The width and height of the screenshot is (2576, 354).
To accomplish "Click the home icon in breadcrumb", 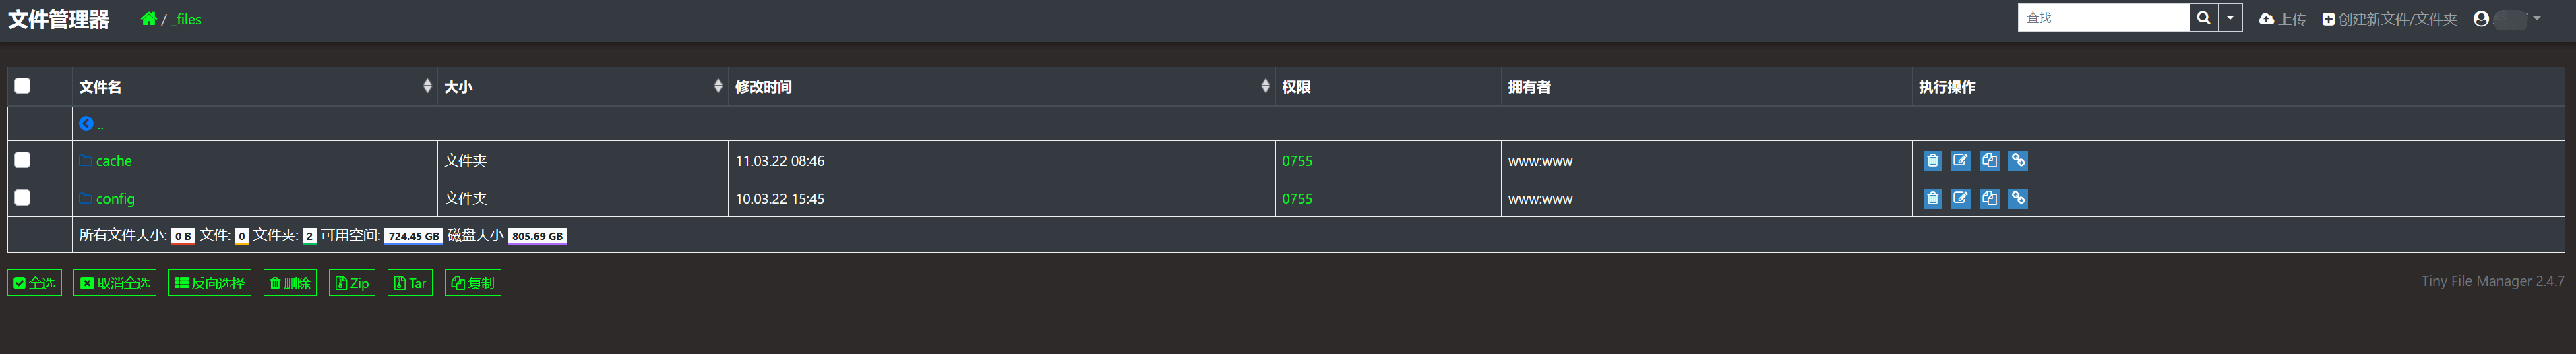I will coord(148,19).
